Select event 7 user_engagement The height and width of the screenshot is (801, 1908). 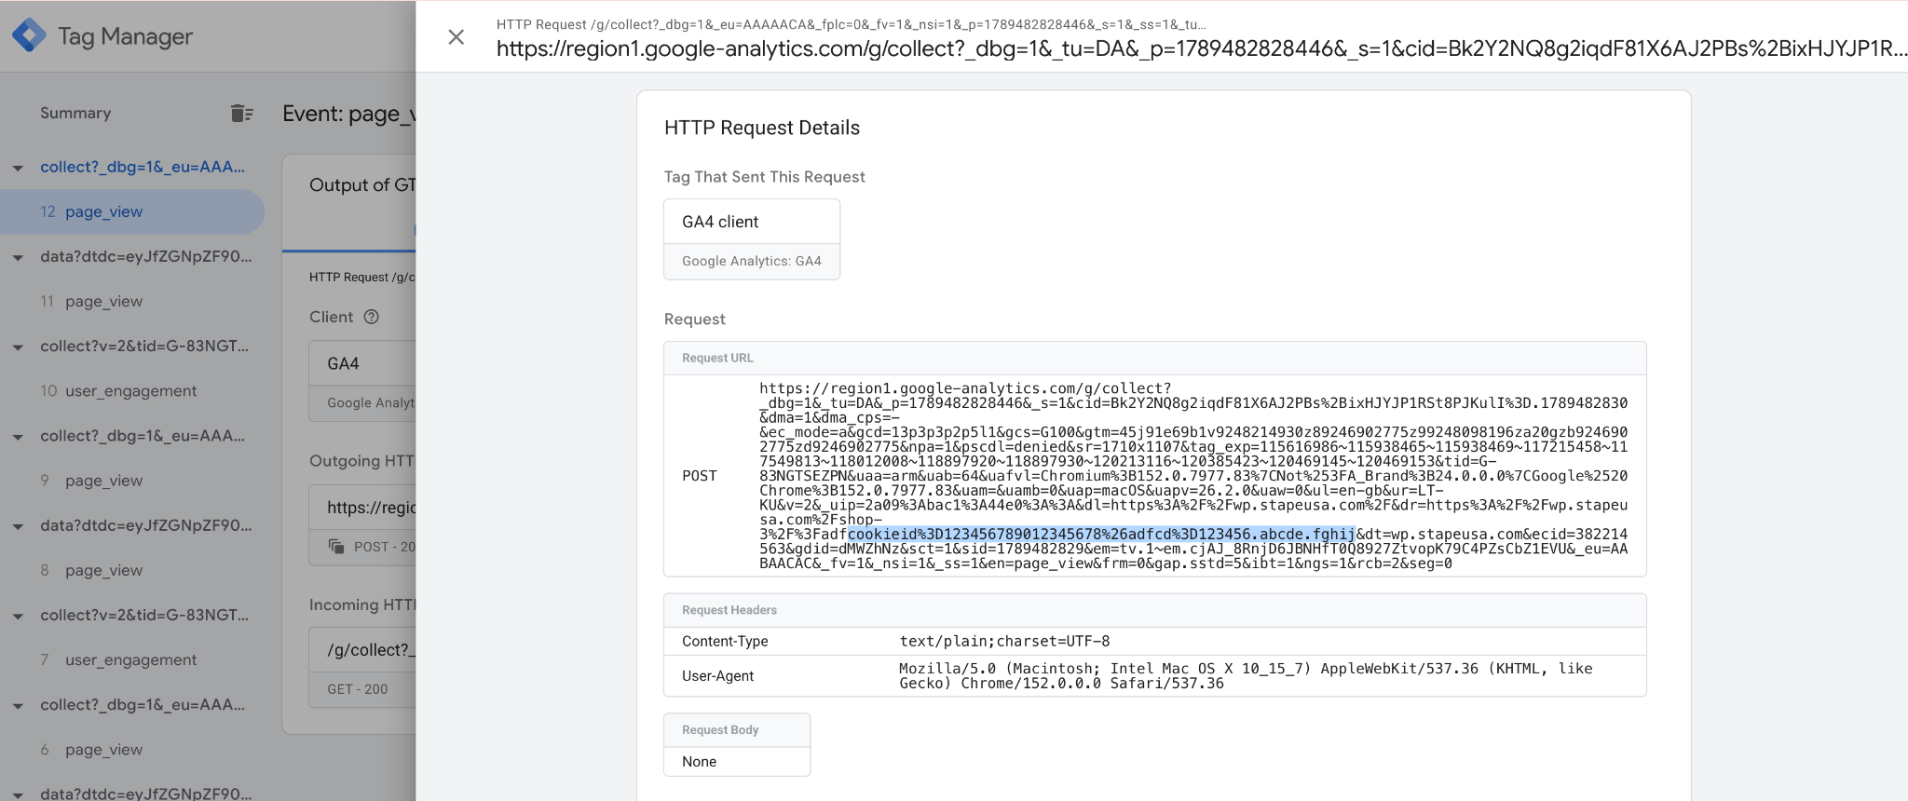(x=131, y=659)
